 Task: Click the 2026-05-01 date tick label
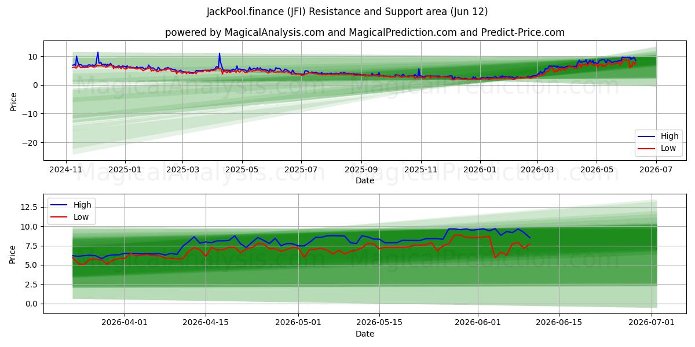pyautogui.click(x=298, y=323)
